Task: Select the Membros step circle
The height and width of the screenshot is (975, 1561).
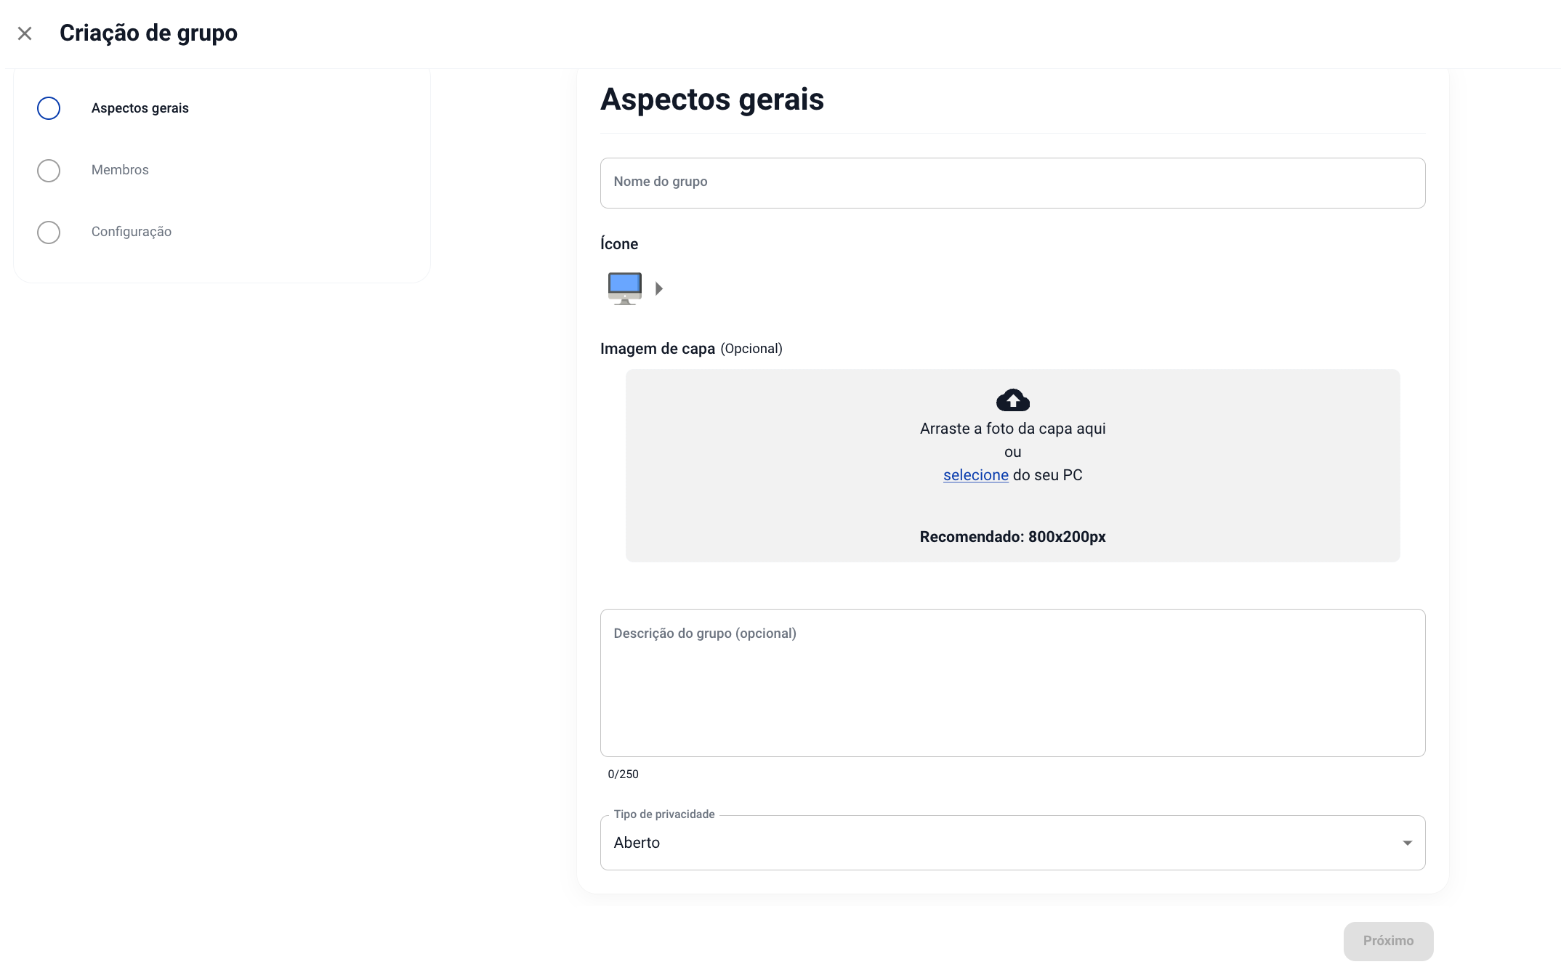Action: 49,171
